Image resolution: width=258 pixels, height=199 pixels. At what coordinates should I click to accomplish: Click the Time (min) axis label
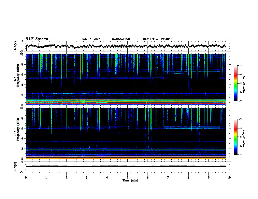click(x=130, y=180)
